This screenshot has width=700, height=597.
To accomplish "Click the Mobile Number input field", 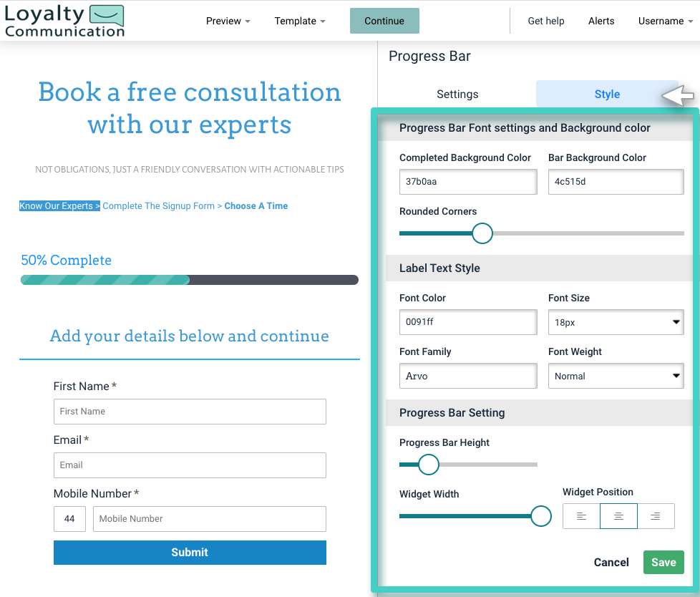I will 210,519.
